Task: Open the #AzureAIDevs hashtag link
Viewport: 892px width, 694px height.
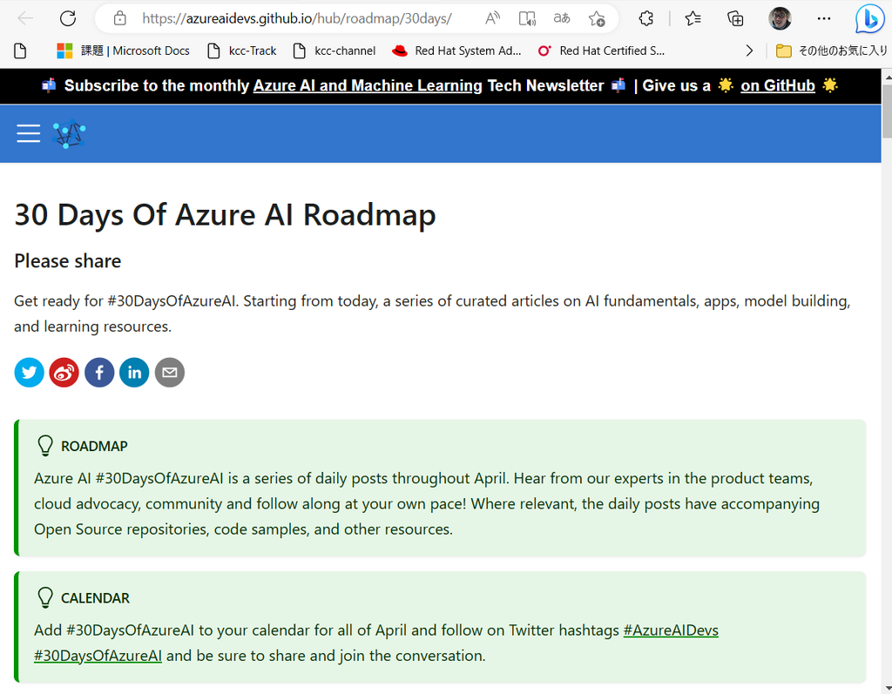Action: (671, 630)
